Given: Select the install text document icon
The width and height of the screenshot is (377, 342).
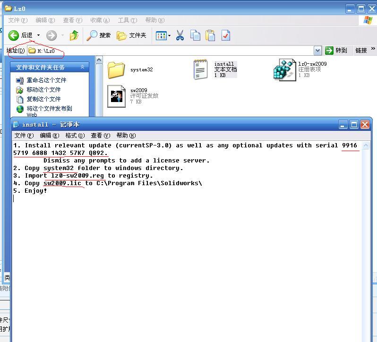Looking at the screenshot, I should tap(200, 69).
